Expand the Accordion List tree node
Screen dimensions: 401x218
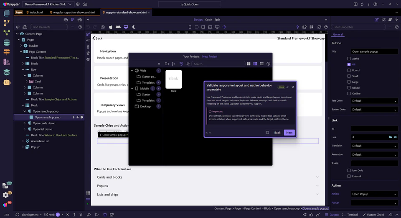point(23,141)
